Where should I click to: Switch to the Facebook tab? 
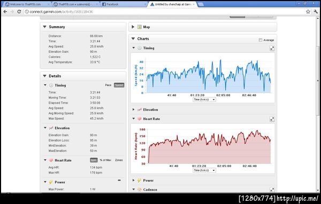124,4
